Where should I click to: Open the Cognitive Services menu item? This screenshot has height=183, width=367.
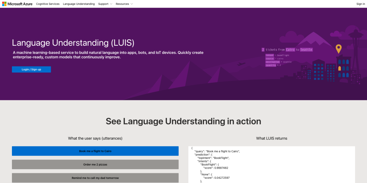[x=48, y=4]
